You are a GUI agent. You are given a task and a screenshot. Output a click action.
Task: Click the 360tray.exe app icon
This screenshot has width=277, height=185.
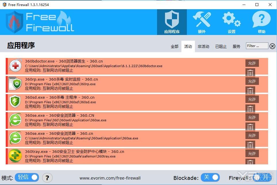click(x=15, y=156)
